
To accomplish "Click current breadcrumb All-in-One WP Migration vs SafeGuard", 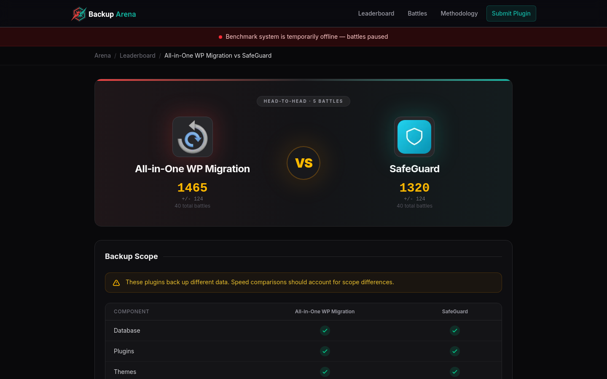I will pos(218,56).
